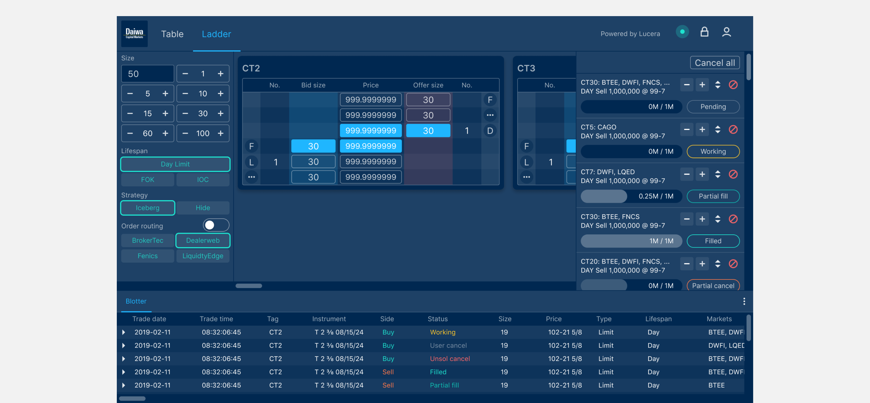This screenshot has height=403, width=870.
Task: Expand the Working status blotter row
Action: pos(124,332)
